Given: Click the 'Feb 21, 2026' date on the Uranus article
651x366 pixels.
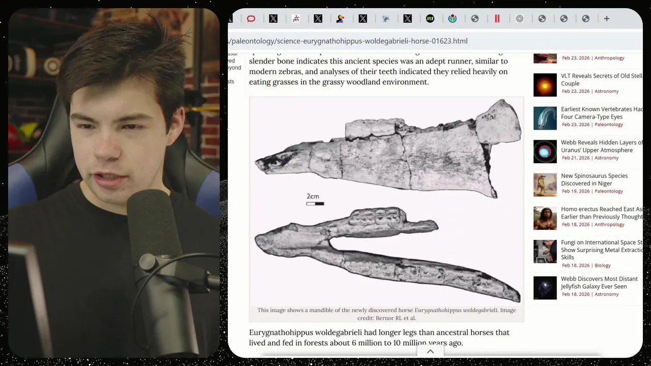Looking at the screenshot, I should (576, 158).
